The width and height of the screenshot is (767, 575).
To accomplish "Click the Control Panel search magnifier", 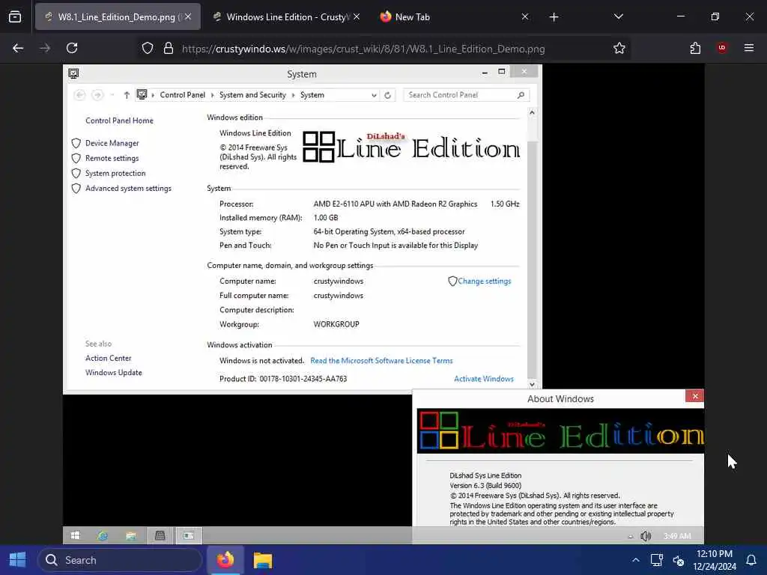I will [x=521, y=95].
